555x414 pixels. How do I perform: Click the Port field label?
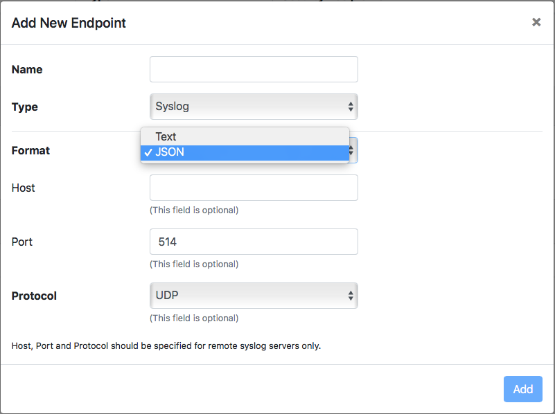[22, 242]
